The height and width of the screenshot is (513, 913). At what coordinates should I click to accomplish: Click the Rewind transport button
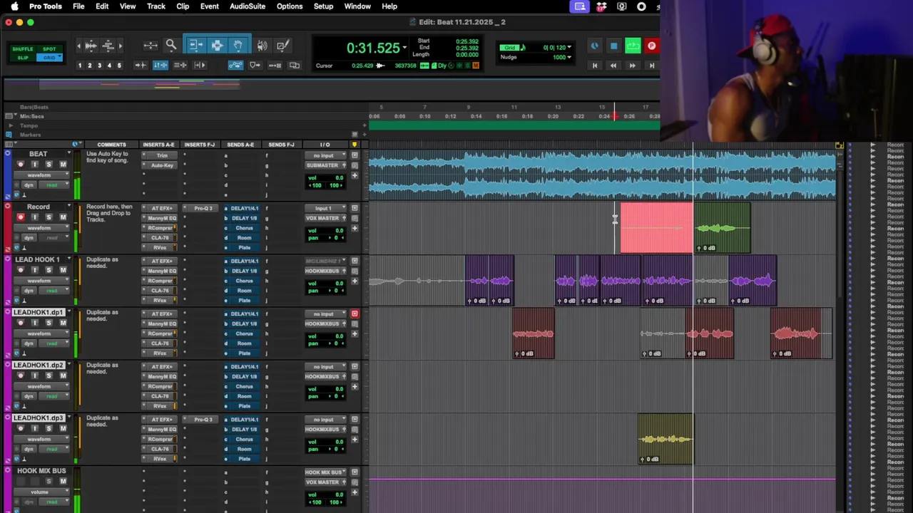(x=613, y=66)
